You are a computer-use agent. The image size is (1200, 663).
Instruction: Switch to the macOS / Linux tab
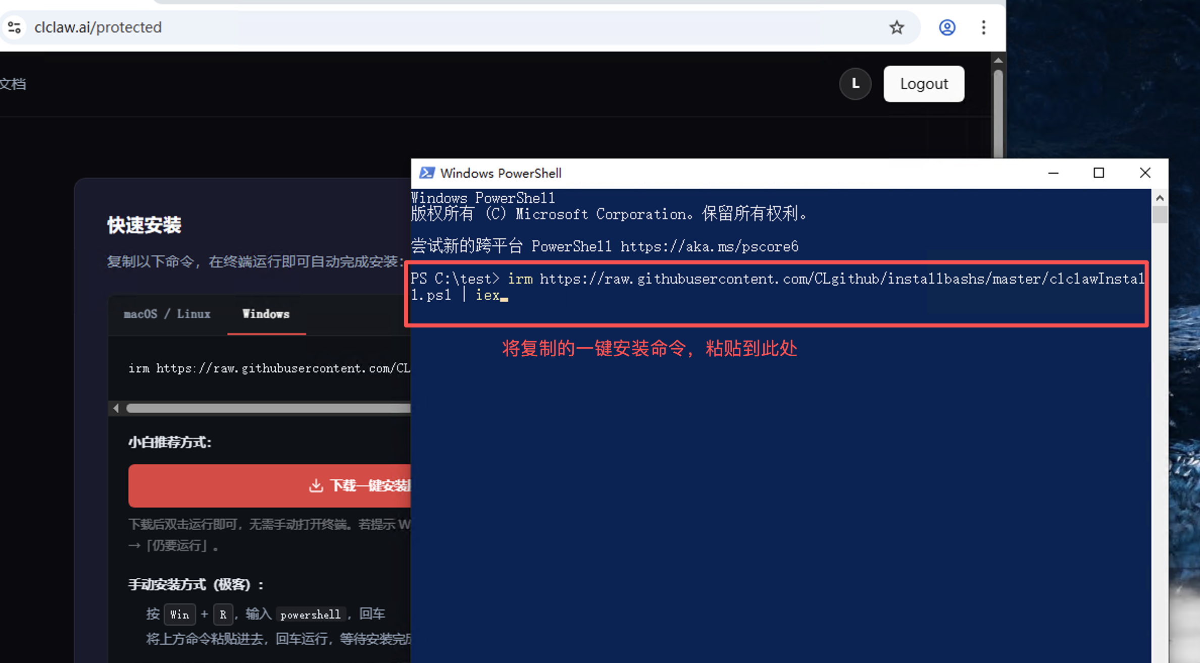click(167, 314)
